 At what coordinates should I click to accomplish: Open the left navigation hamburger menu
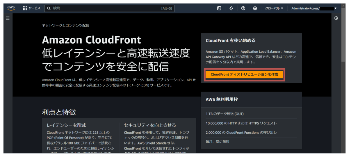[x=8, y=18]
